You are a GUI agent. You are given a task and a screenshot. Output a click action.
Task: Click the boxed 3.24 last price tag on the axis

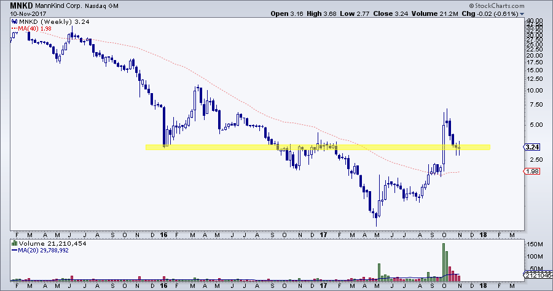click(532, 147)
